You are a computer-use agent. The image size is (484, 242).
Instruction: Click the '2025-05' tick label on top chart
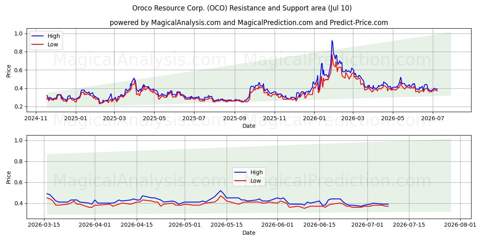coord(154,118)
